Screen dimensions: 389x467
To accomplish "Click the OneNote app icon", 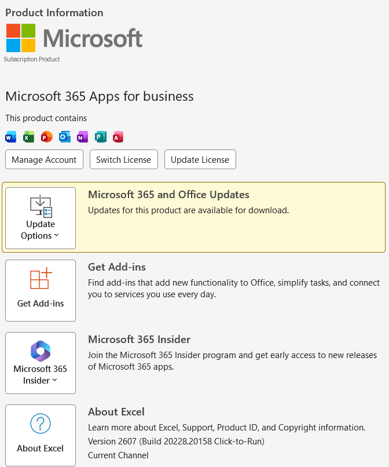I will 82,137.
